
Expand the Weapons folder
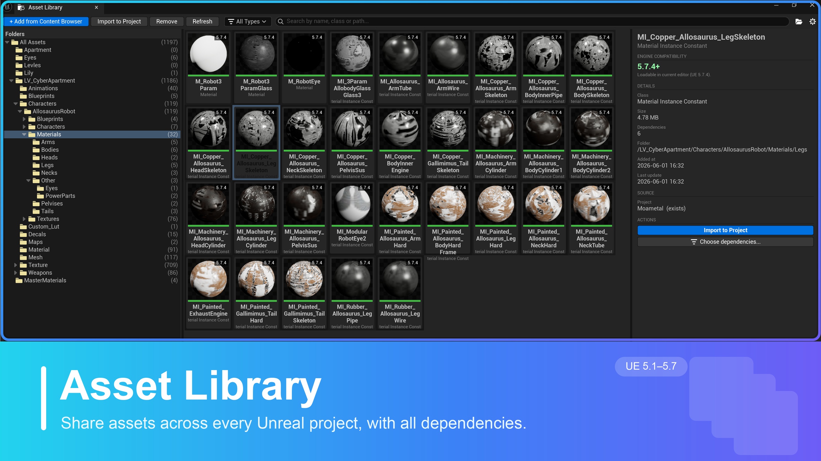15,273
